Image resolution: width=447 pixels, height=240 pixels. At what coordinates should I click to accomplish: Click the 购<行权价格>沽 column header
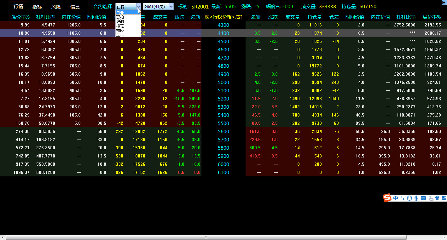[223, 17]
